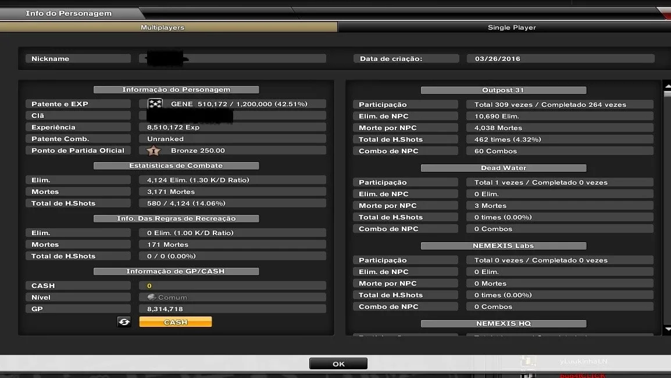
Task: Click the Informação do Personagem header
Action: pyautogui.click(x=176, y=89)
